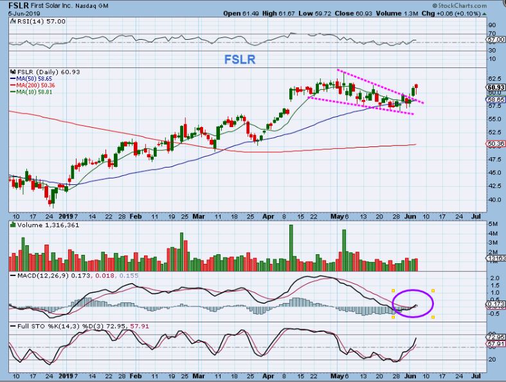Click the 57.00 RSI tag on right axis
Viewport: 506px width, 382px height.
pos(496,39)
